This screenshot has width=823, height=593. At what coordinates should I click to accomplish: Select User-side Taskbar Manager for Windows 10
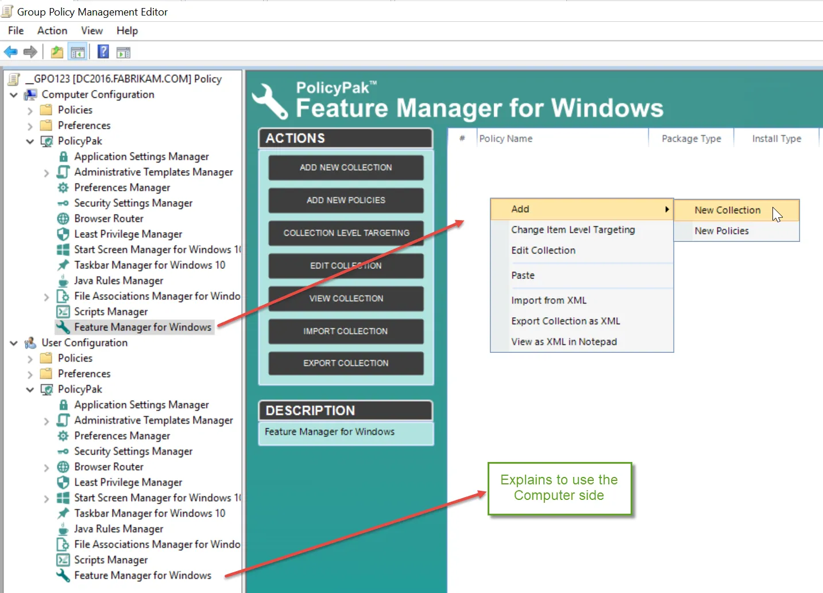click(x=149, y=513)
